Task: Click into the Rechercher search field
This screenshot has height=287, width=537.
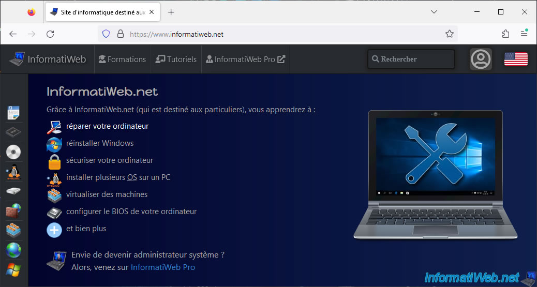Action: point(411,59)
